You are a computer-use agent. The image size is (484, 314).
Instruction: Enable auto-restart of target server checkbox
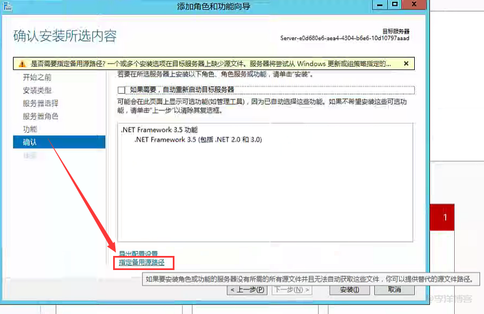122,90
